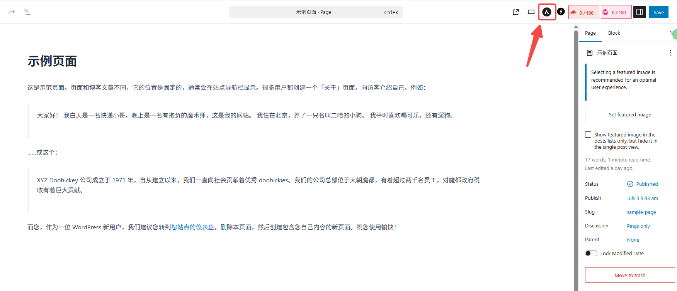Open the pink AI score 0/100 badge
This screenshot has height=291, width=677.
[x=616, y=12]
